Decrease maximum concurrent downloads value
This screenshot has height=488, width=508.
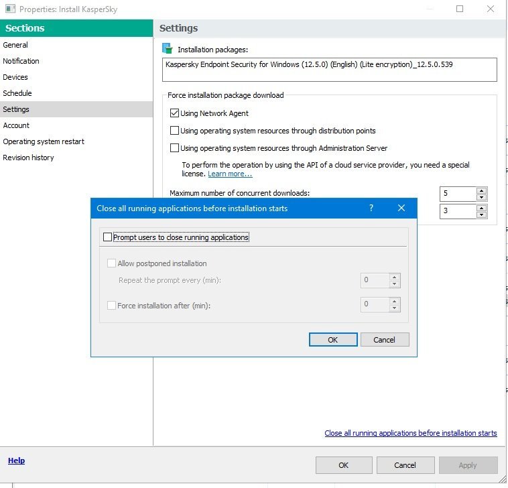click(481, 197)
